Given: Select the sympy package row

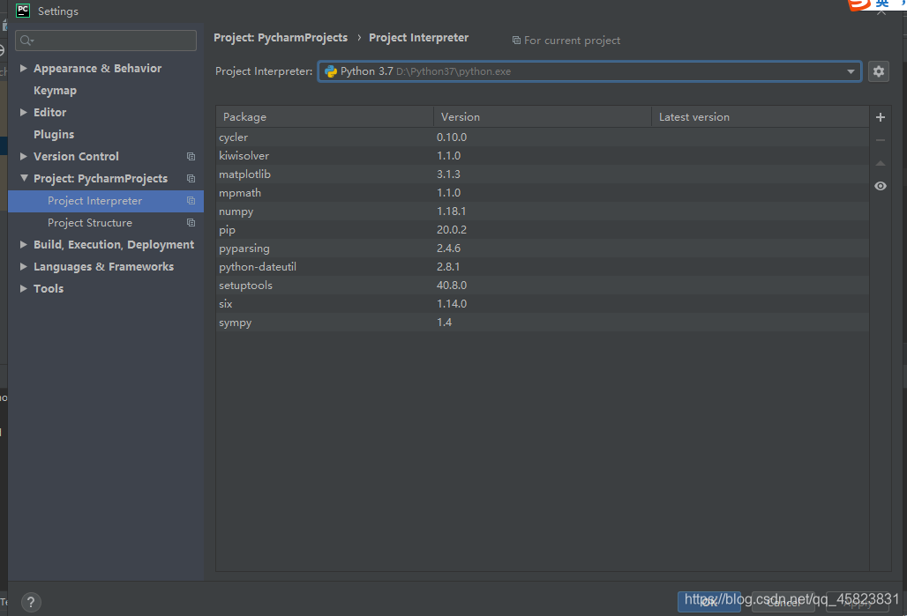Looking at the screenshot, I should coord(543,322).
